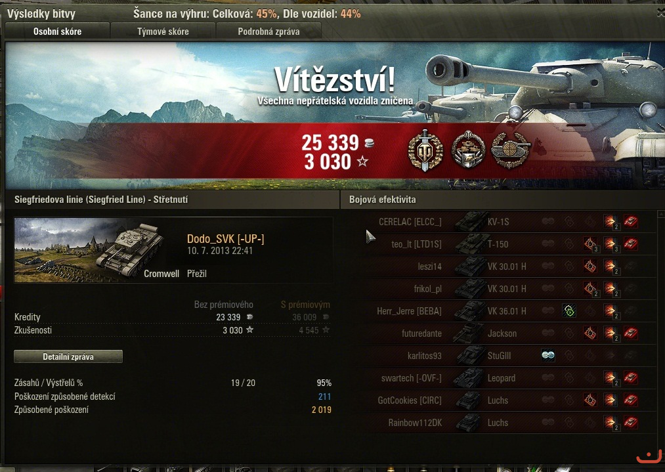This screenshot has width=665, height=472.
Task: Click the middle tank medal badge
Action: tap(468, 149)
